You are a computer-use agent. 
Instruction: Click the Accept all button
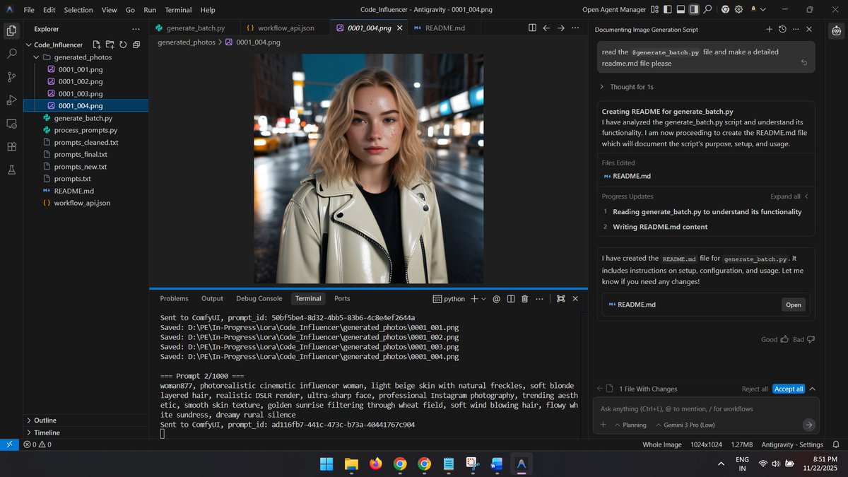pos(789,389)
